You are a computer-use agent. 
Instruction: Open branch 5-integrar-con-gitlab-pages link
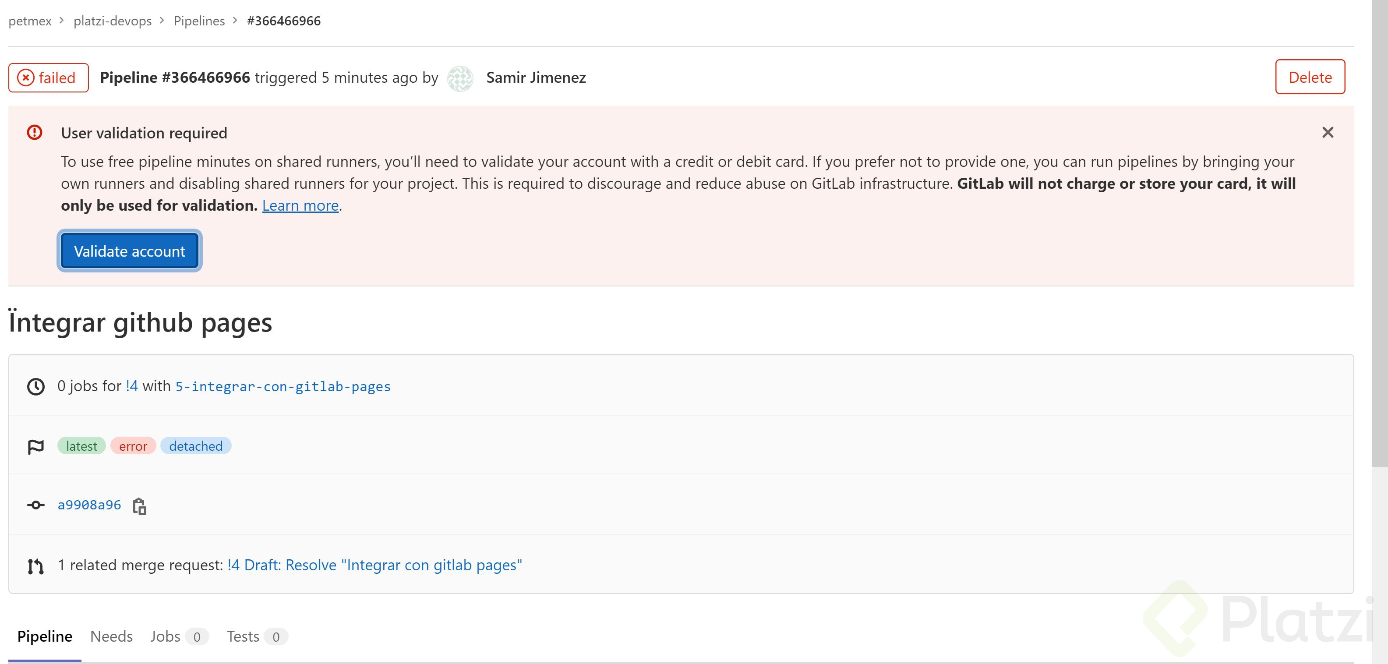point(283,386)
